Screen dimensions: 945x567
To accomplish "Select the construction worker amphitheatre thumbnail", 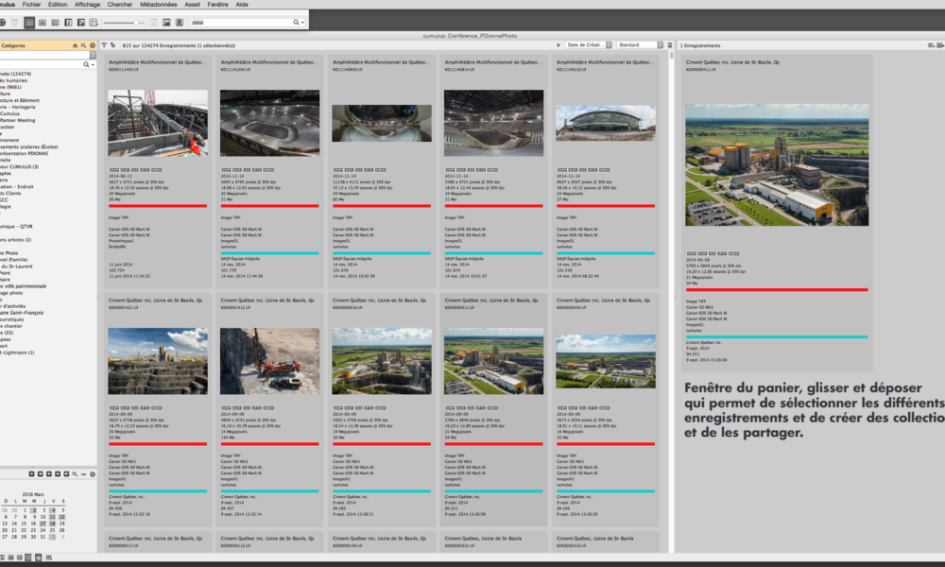I will pyautogui.click(x=158, y=123).
